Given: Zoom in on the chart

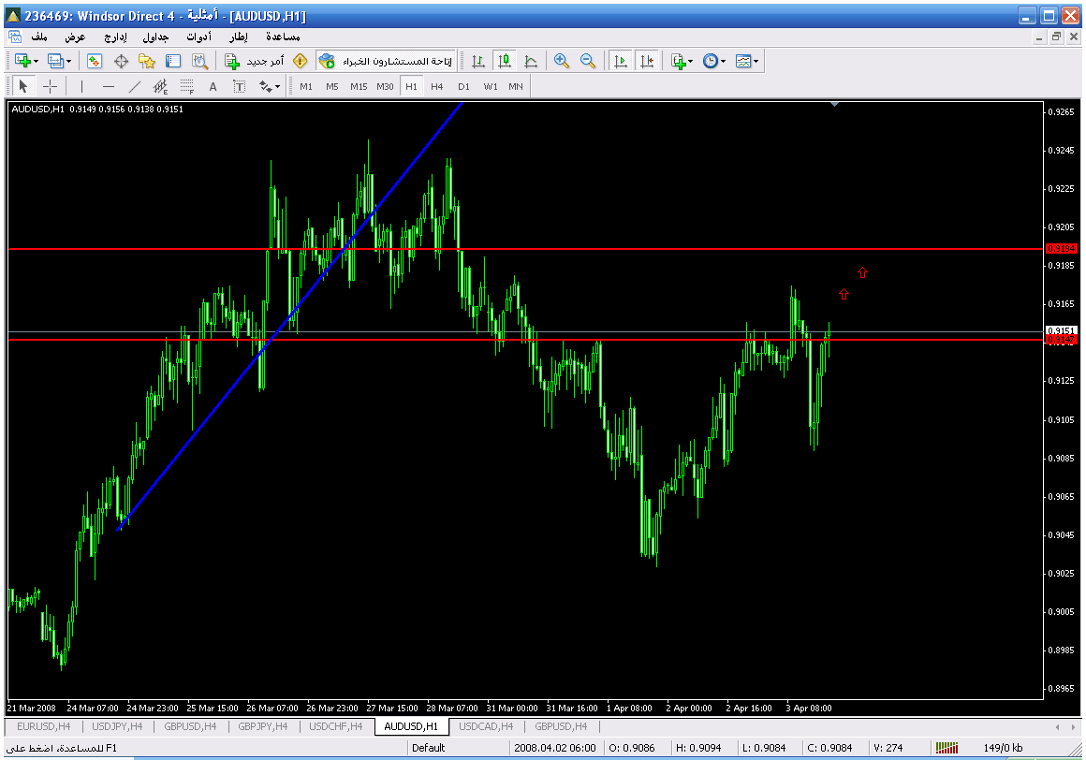Looking at the screenshot, I should 562,61.
